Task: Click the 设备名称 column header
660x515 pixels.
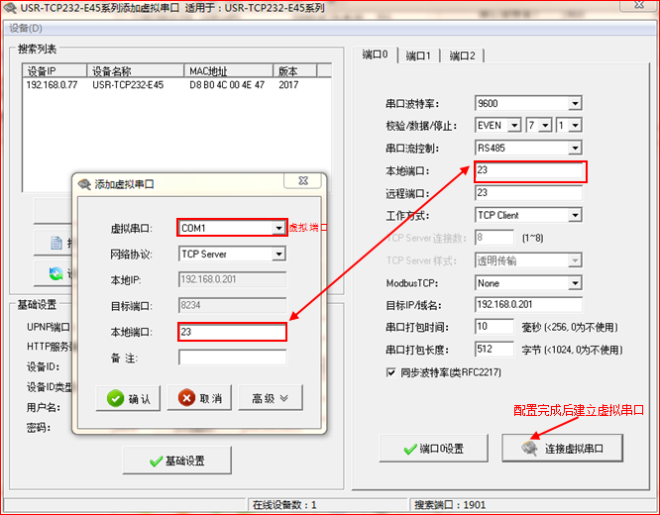Action: (135, 70)
